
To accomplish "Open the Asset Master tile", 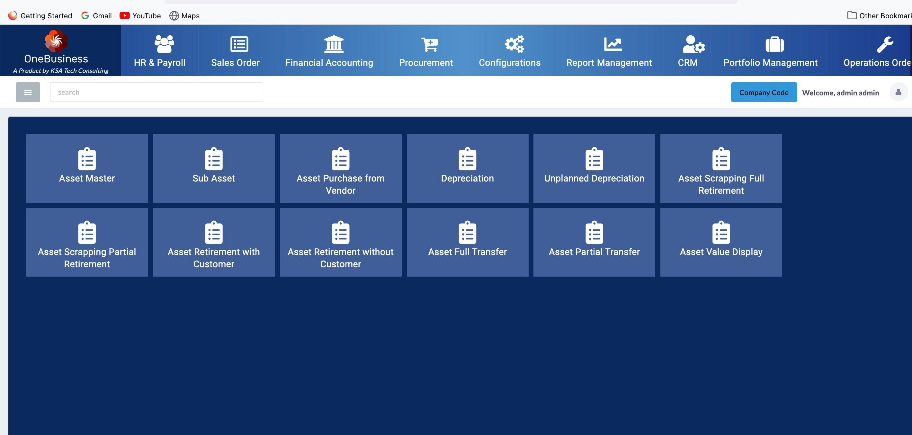I will 87,168.
